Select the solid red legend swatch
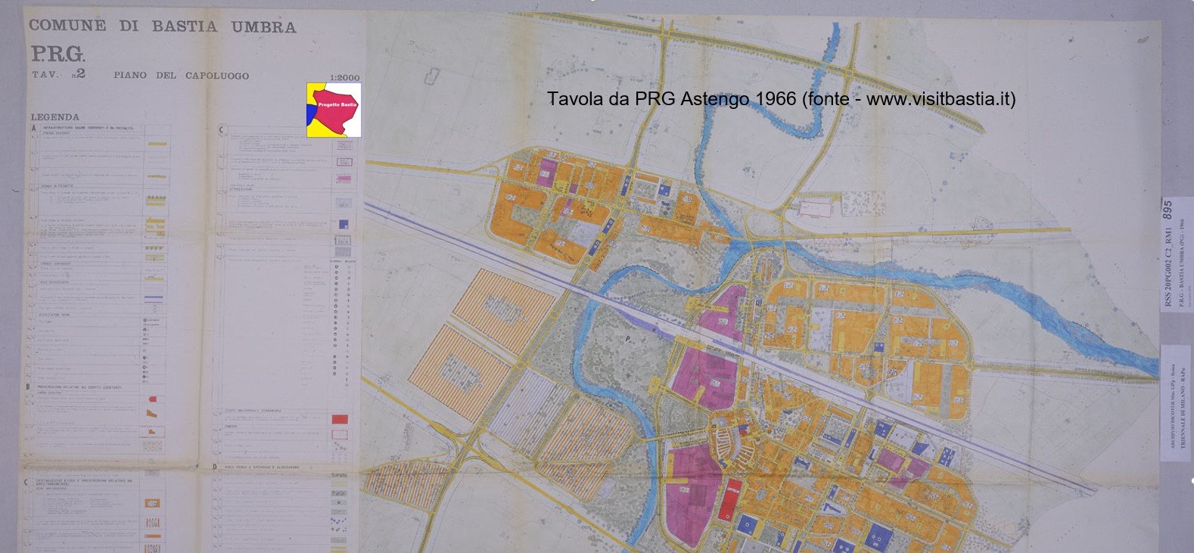This screenshot has height=553, width=1194. coord(340,418)
